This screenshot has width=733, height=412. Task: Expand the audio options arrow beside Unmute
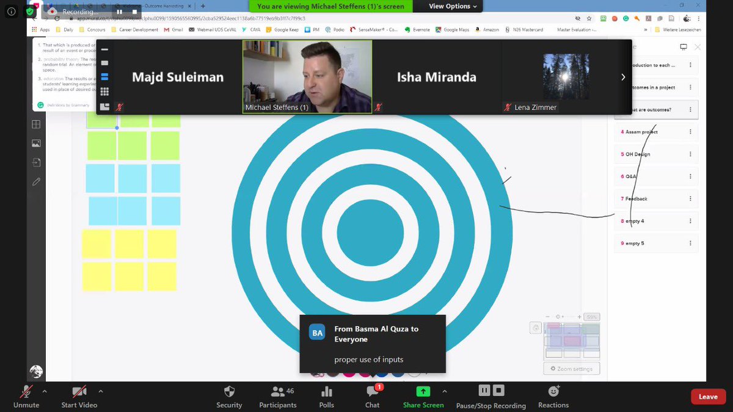tap(44, 391)
